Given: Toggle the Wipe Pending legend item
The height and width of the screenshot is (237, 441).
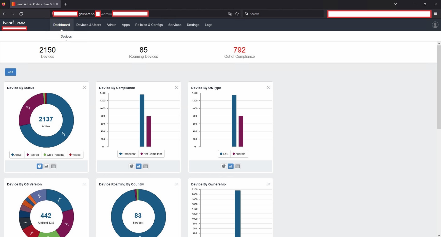Looking at the screenshot, I should (54, 155).
